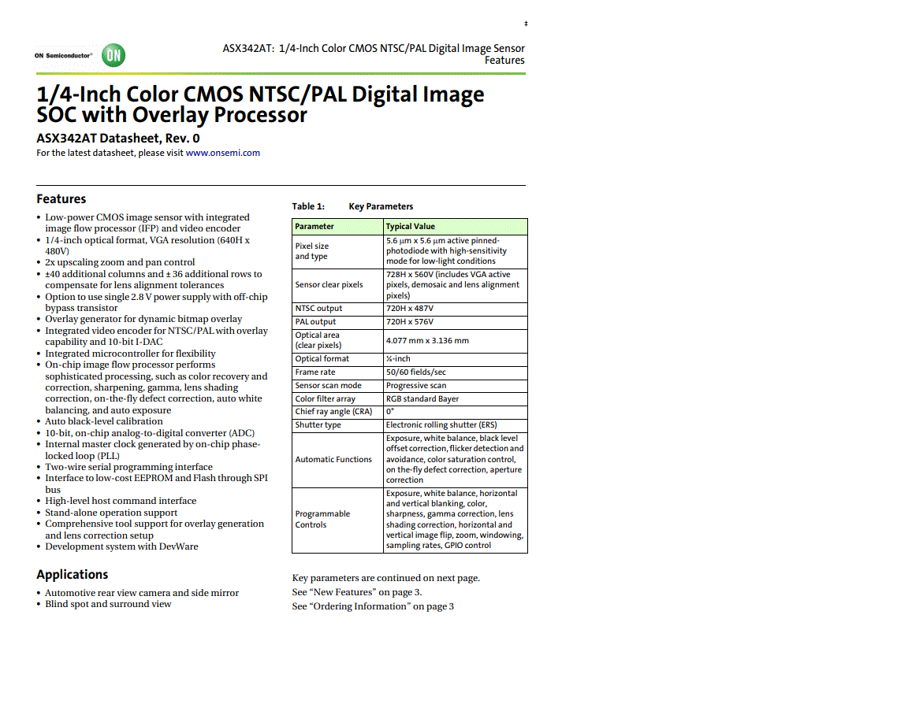Click the '720H x 576V' value cell
The image size is (908, 726).
455,321
